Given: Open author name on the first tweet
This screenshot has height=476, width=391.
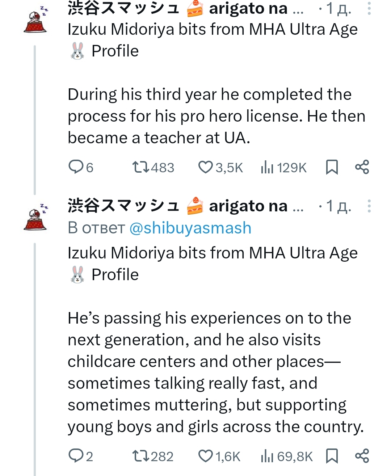Looking at the screenshot, I should (177, 8).
